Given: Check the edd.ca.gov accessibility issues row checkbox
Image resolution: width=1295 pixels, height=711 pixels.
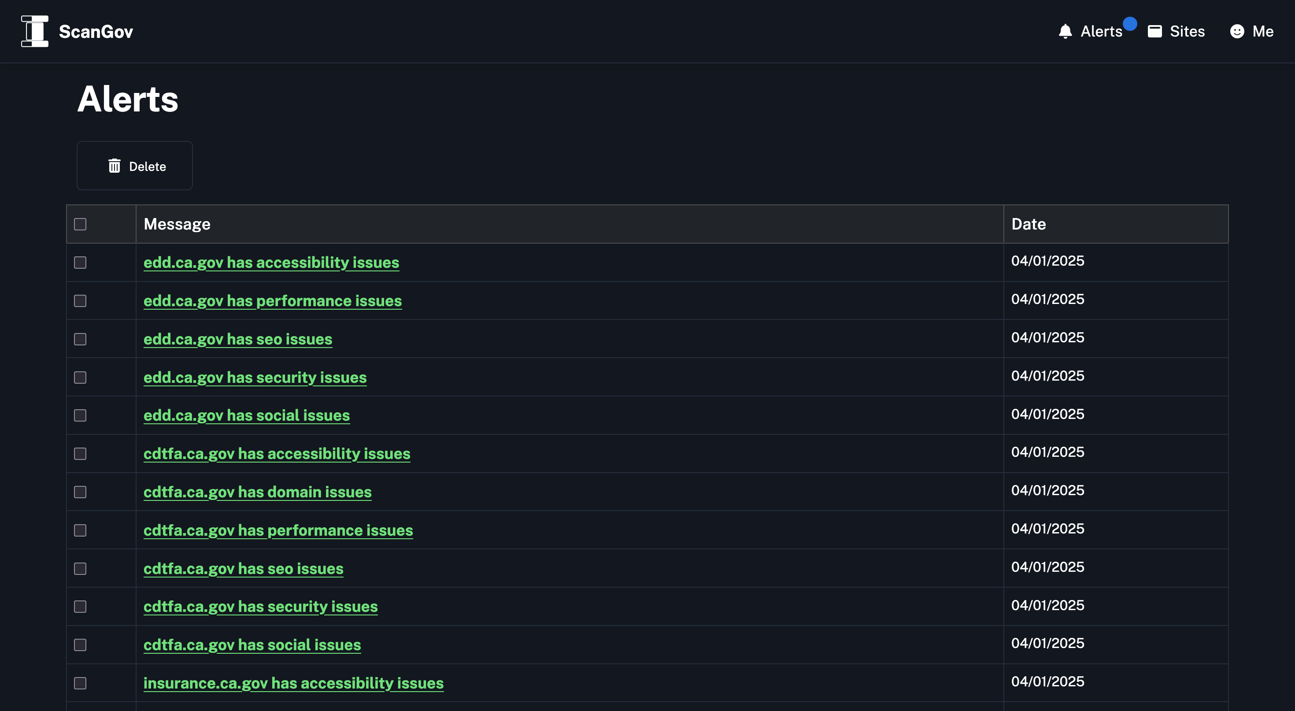Looking at the screenshot, I should (81, 263).
